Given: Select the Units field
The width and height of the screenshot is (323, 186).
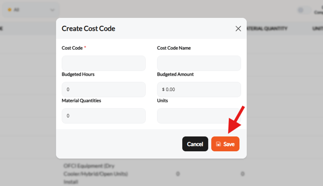Looking at the screenshot, I should (x=199, y=116).
